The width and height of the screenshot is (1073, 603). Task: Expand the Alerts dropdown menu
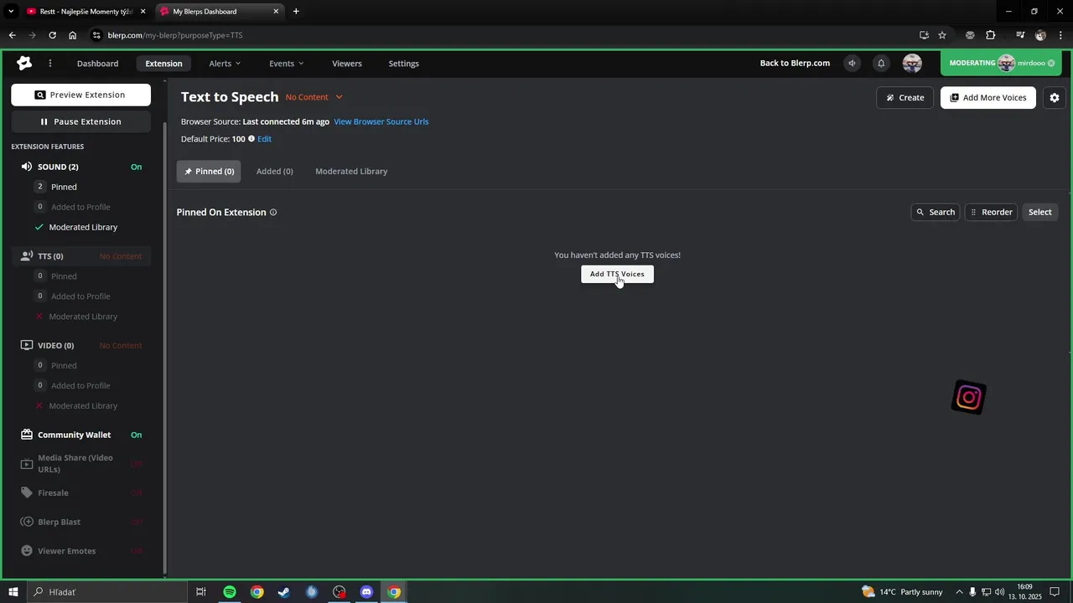pyautogui.click(x=225, y=64)
